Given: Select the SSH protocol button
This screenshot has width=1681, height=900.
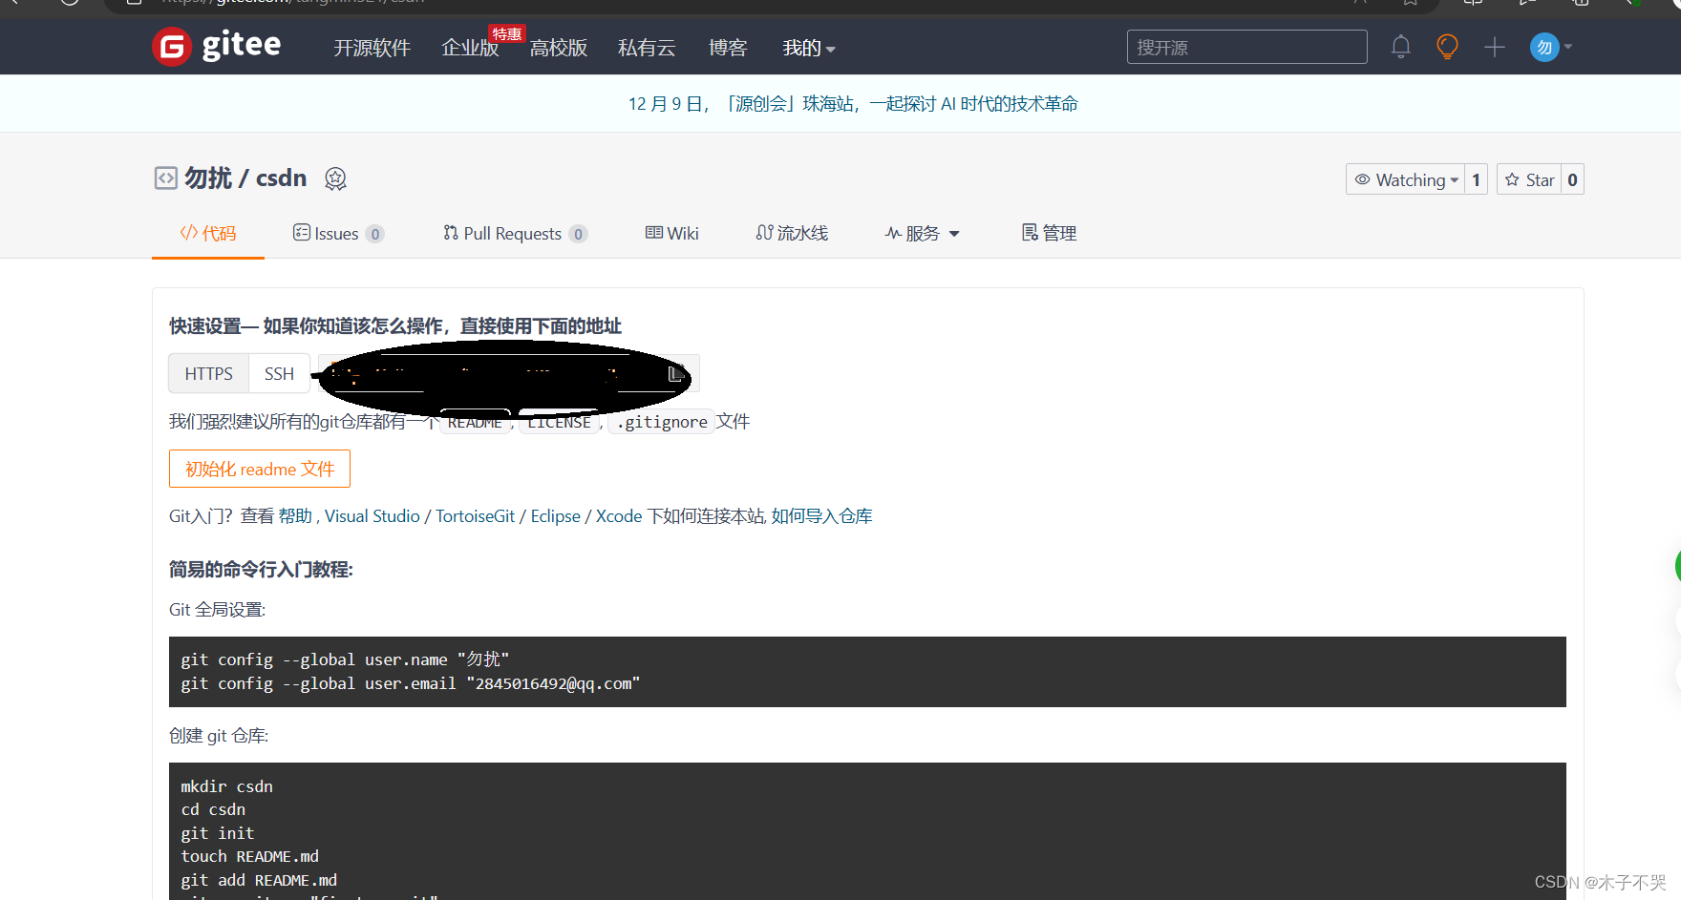Looking at the screenshot, I should tap(280, 373).
